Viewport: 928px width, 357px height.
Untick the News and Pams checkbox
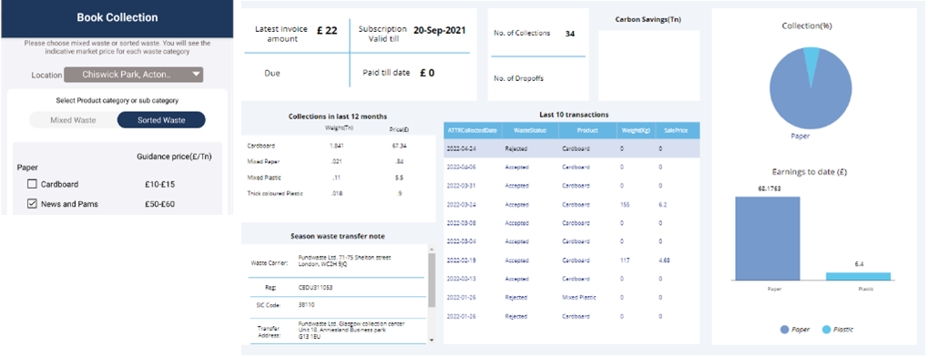[x=32, y=204]
